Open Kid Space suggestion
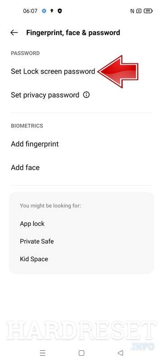 pyautogui.click(x=34, y=259)
